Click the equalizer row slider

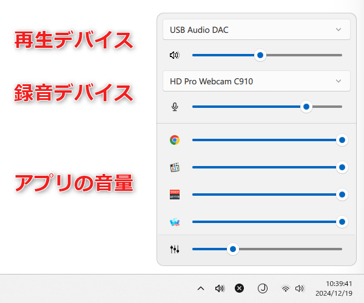(x=267, y=249)
